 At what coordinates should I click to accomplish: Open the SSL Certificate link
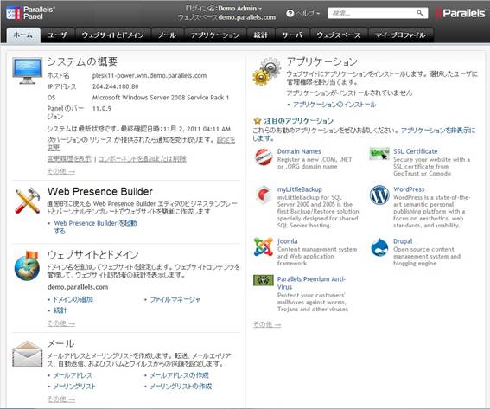click(416, 151)
